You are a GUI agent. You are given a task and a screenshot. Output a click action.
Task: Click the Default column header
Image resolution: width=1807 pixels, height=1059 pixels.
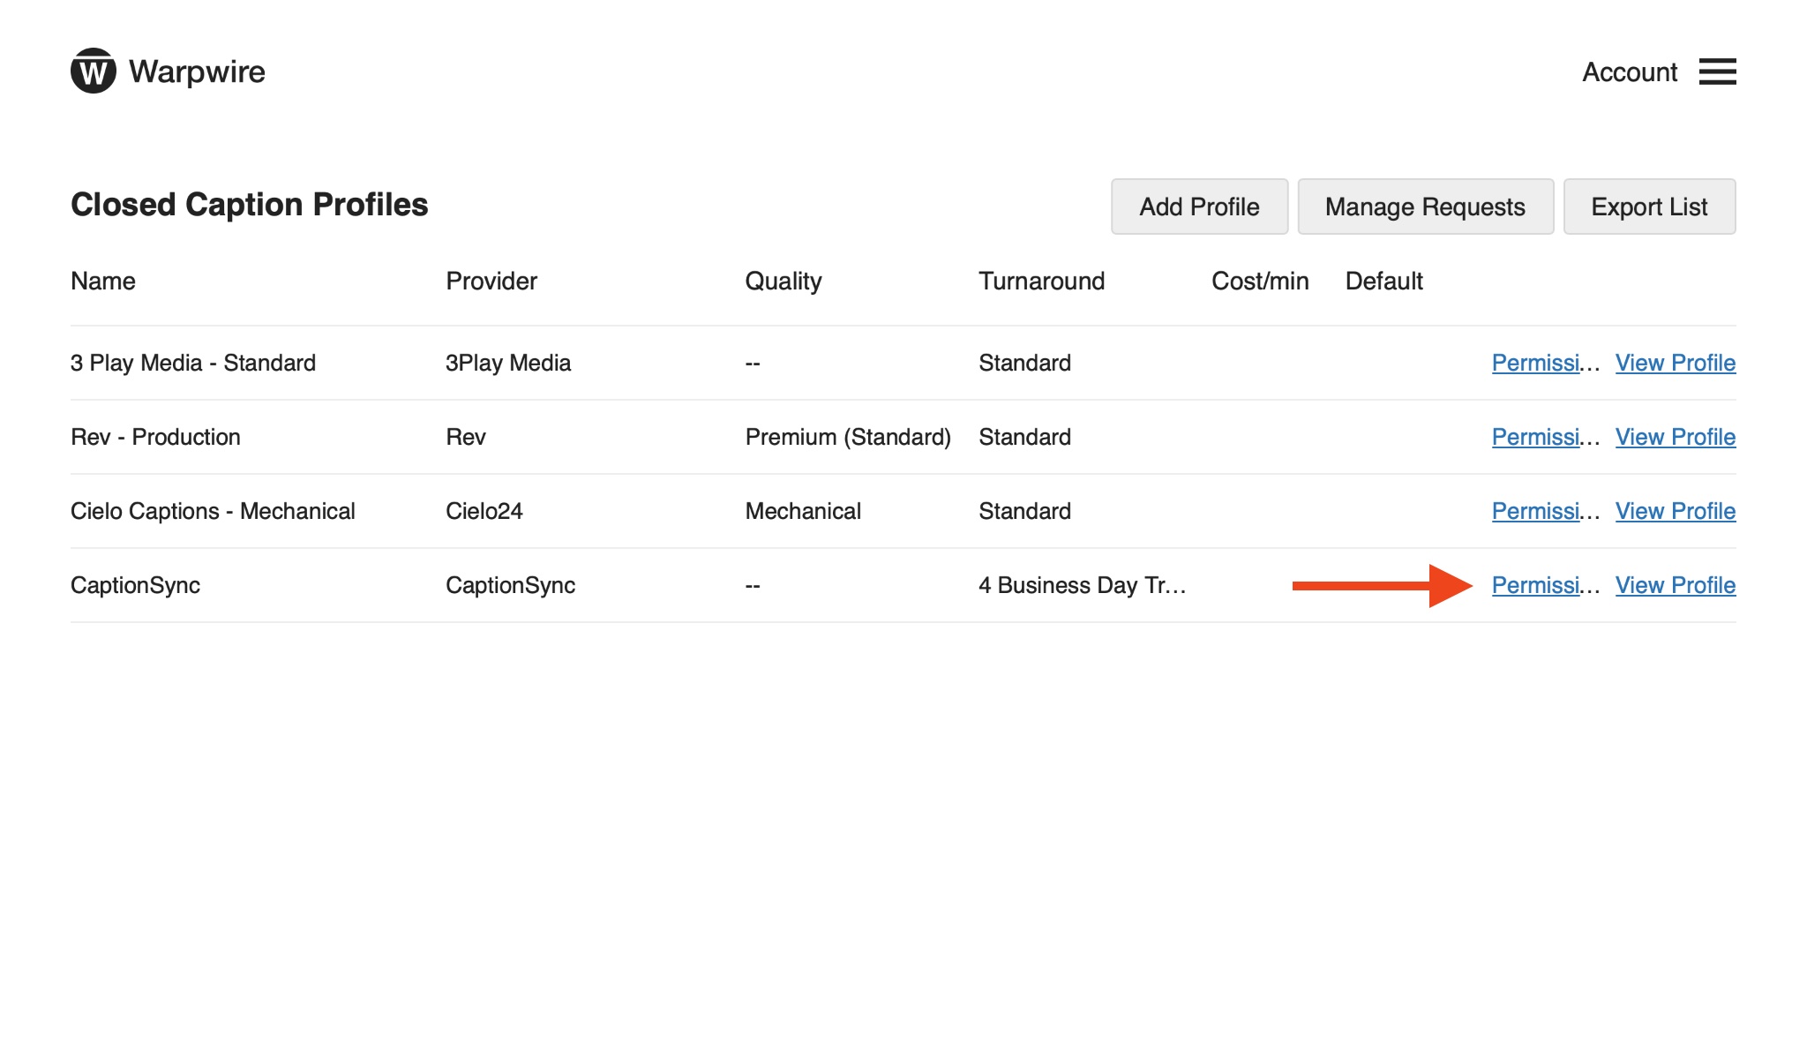pyautogui.click(x=1384, y=281)
